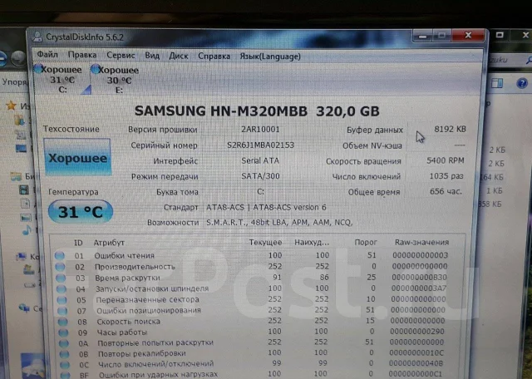Viewport: 532px width, 379px height.
Task: Click the ATA8-ACS standard value text
Action: click(x=266, y=207)
